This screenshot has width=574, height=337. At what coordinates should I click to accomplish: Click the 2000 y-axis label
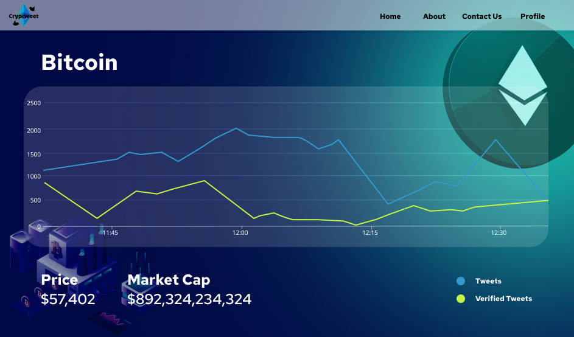pos(33,131)
